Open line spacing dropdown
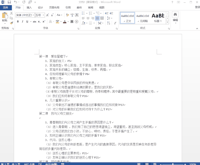The height and width of the screenshot is (165, 200). pos(109,18)
